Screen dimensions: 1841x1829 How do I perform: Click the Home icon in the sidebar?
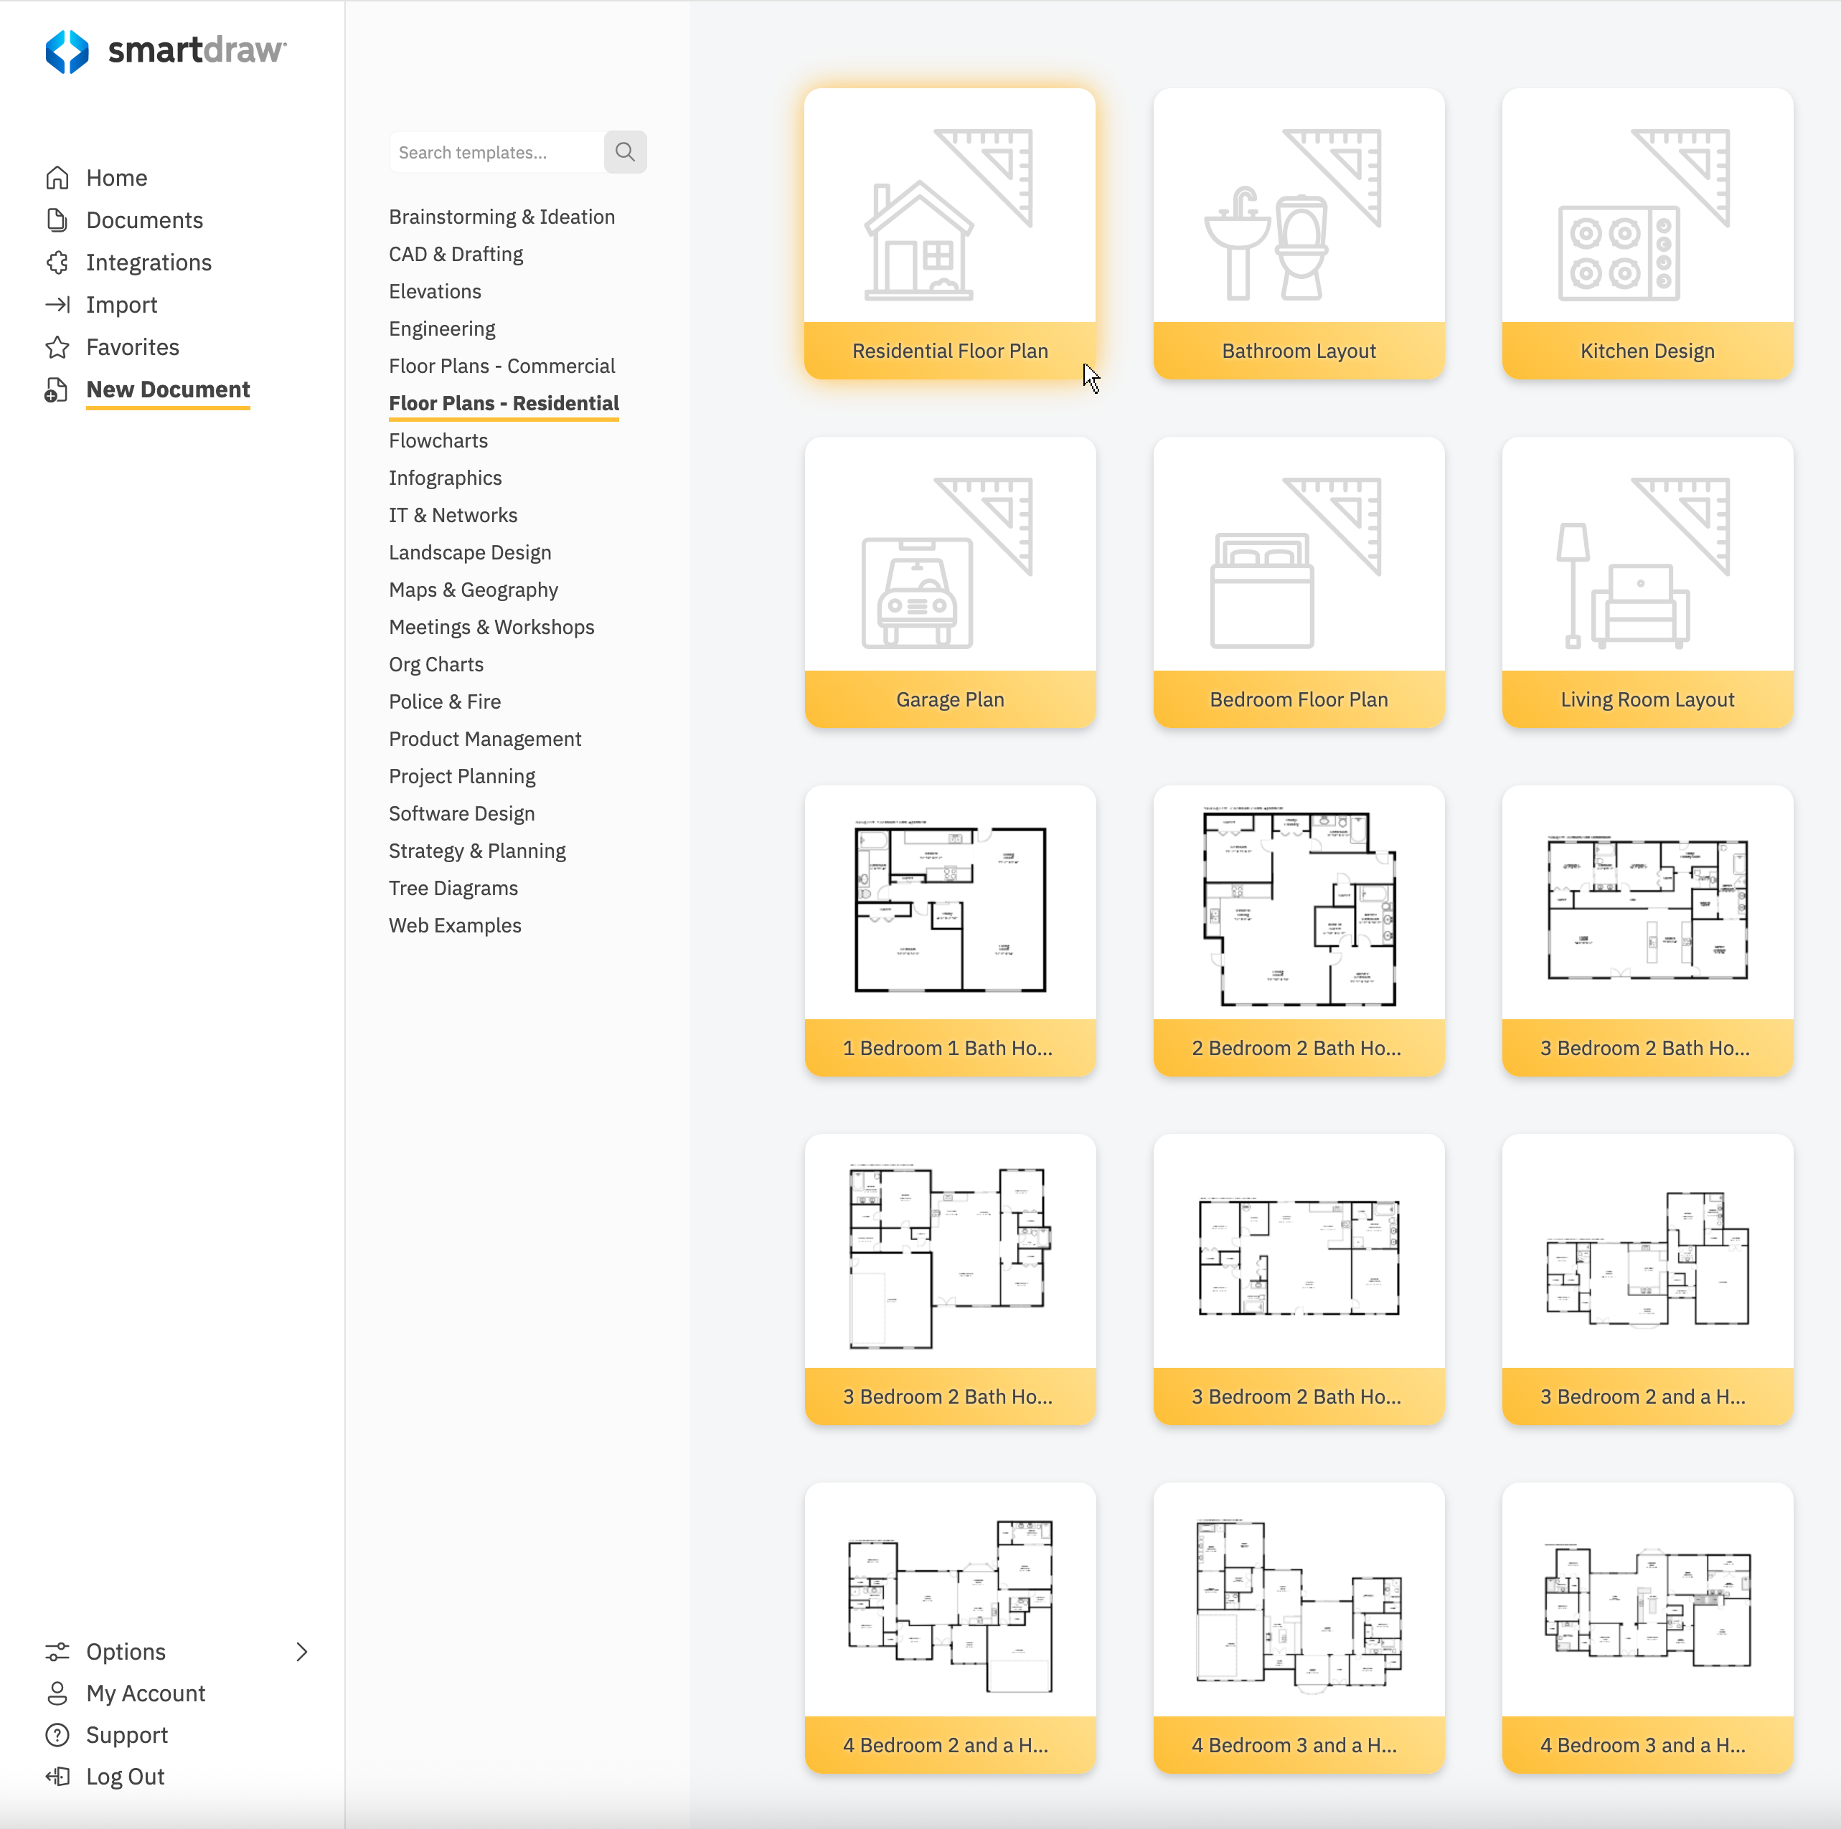pyautogui.click(x=57, y=177)
